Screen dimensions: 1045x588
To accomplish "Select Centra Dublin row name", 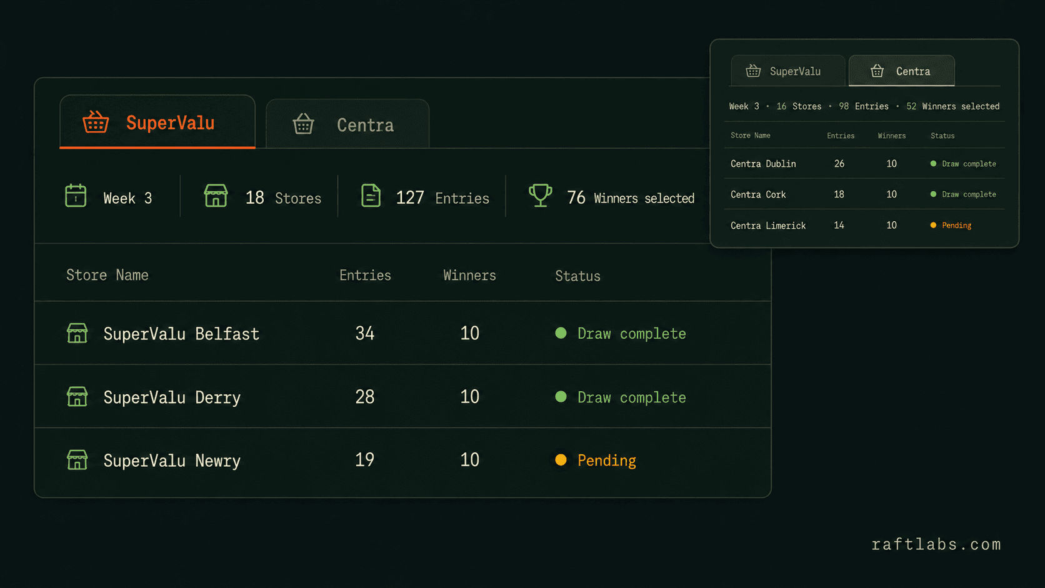I will [763, 164].
